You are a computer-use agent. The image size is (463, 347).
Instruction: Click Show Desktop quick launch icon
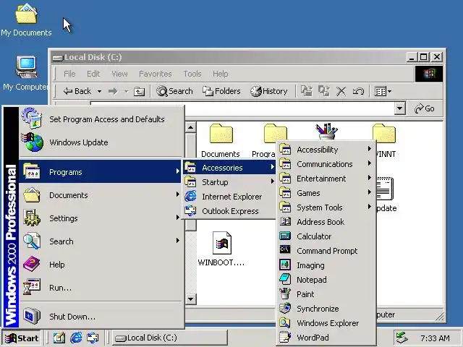pos(59,338)
